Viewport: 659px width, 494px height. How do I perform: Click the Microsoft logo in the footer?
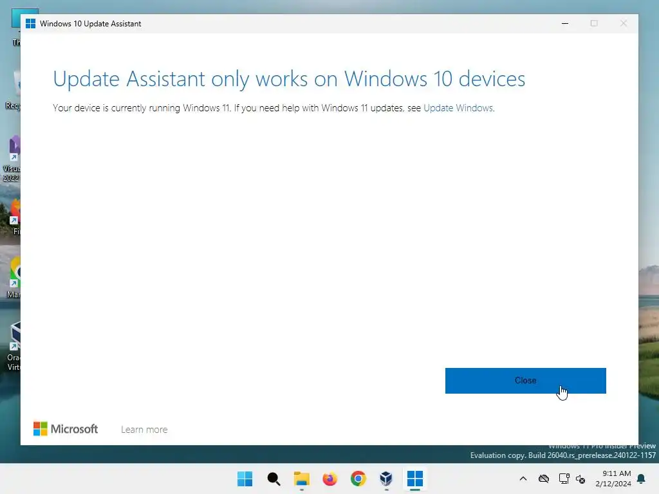coord(66,429)
